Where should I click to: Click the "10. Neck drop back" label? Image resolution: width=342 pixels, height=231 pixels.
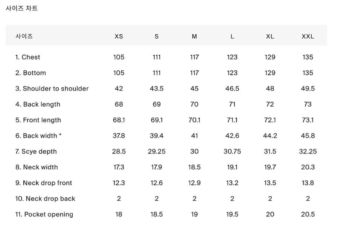[45, 199]
